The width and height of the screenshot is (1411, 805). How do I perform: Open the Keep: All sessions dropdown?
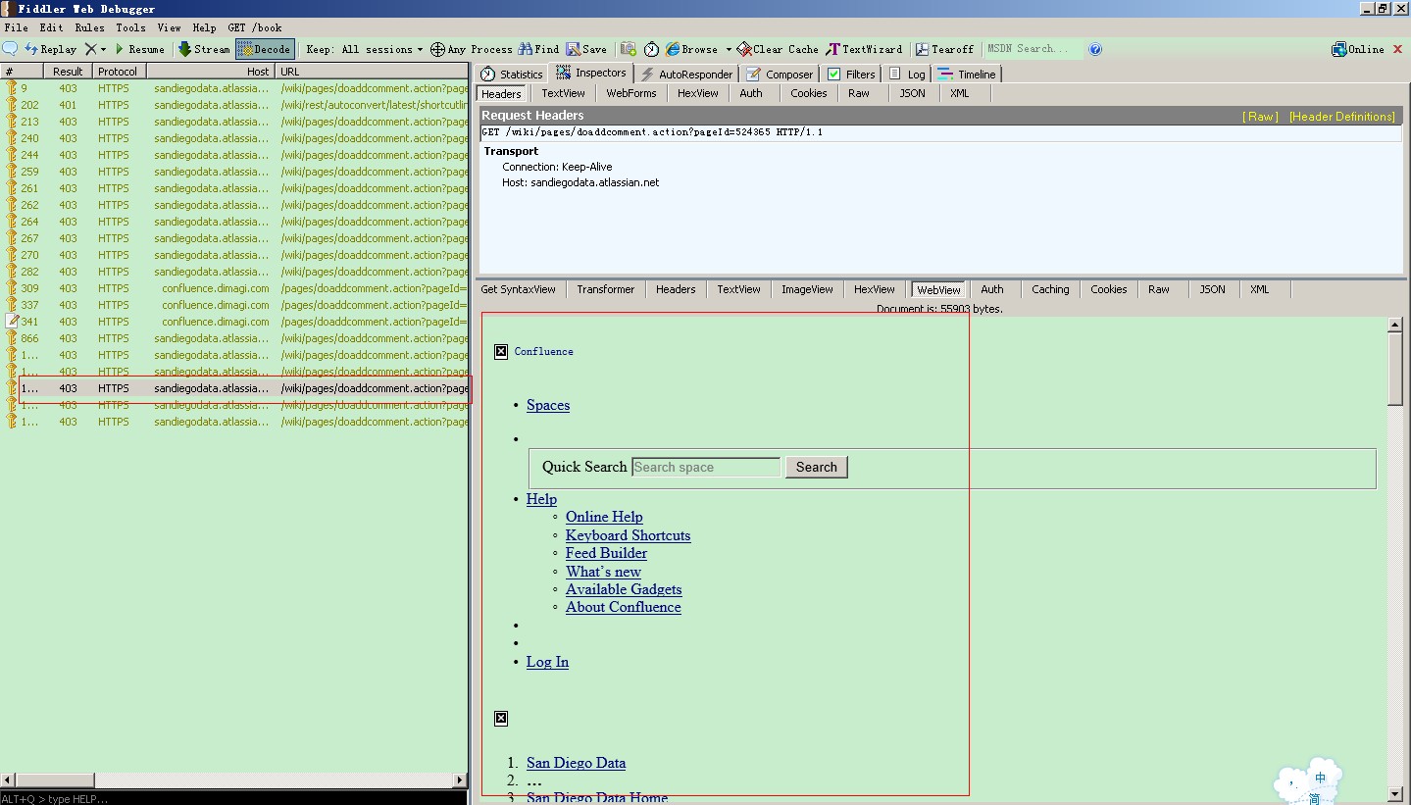pos(365,49)
